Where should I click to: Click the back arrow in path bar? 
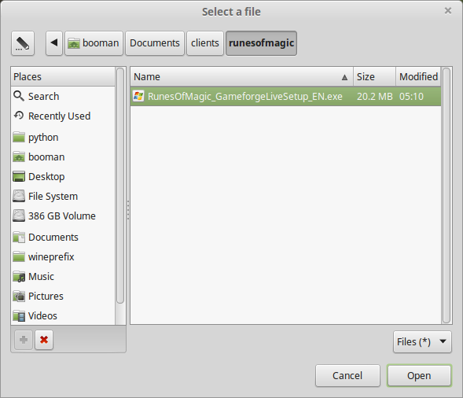click(54, 43)
